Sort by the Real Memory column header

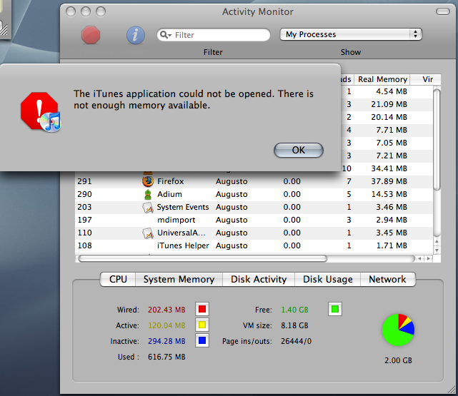click(382, 79)
